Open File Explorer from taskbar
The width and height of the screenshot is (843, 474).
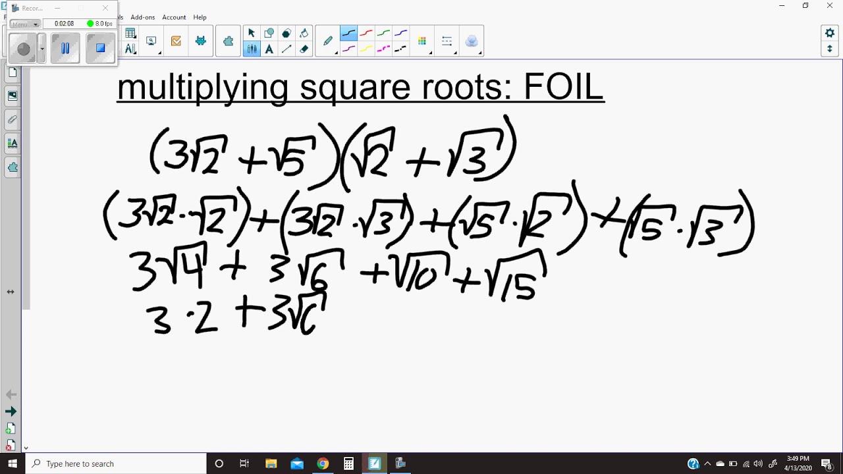271,463
